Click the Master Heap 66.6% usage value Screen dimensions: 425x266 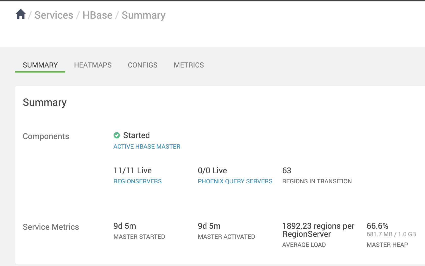coord(378,226)
